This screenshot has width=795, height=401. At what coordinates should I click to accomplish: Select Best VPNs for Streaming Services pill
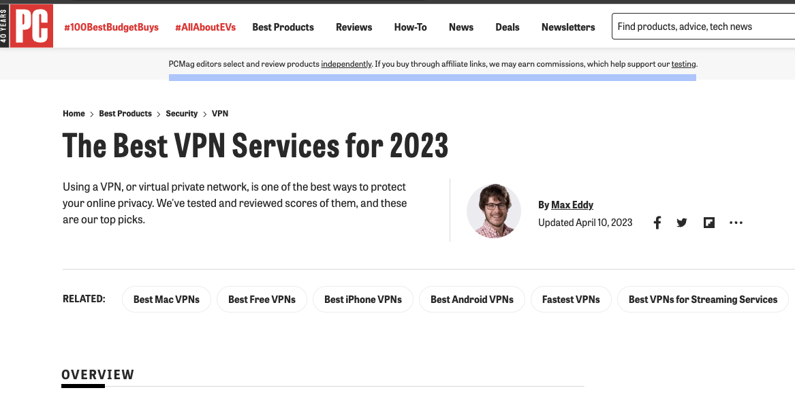pyautogui.click(x=703, y=299)
